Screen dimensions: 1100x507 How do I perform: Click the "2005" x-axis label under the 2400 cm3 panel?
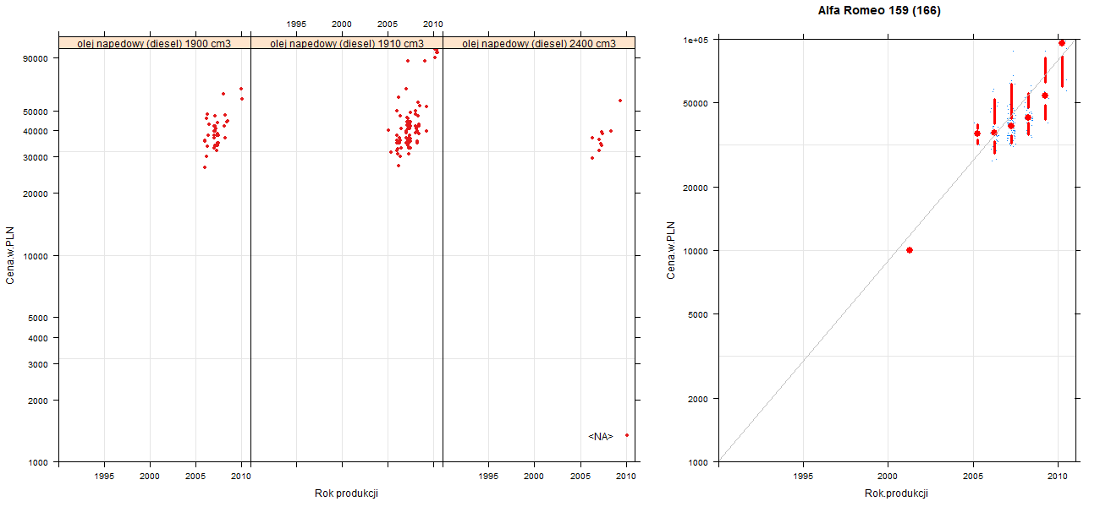(580, 477)
